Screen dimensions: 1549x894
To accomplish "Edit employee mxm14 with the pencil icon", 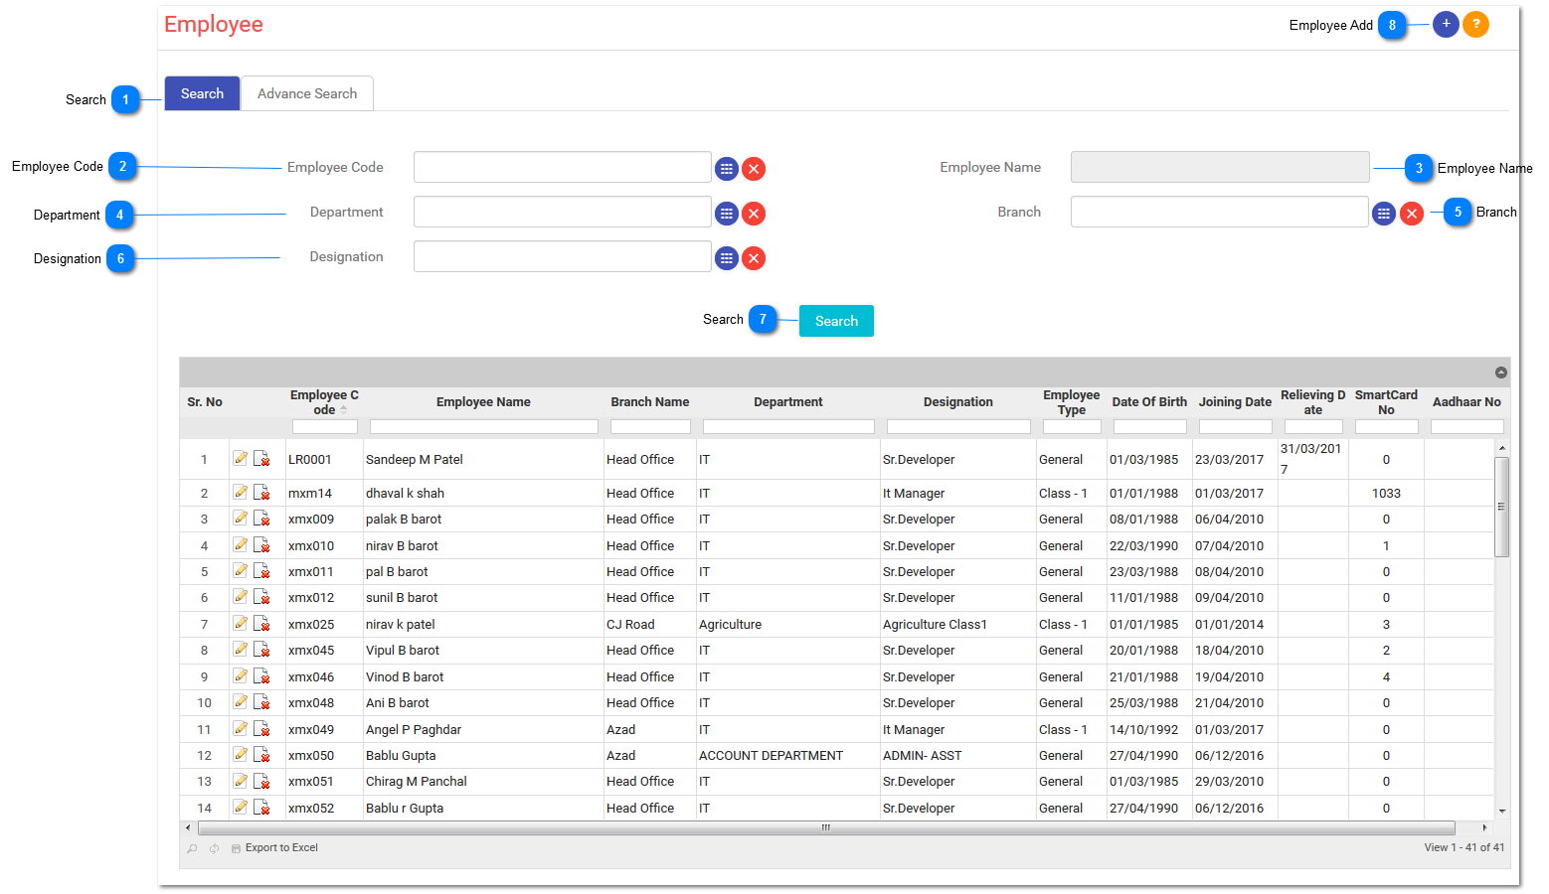I will click(x=241, y=492).
